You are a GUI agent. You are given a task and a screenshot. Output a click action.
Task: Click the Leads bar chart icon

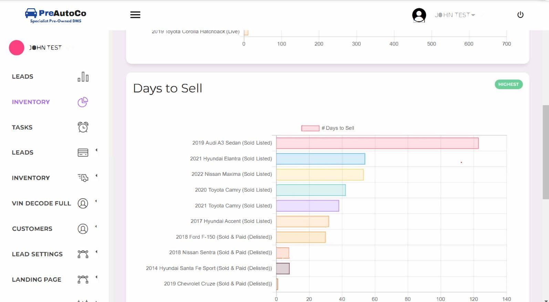(83, 77)
